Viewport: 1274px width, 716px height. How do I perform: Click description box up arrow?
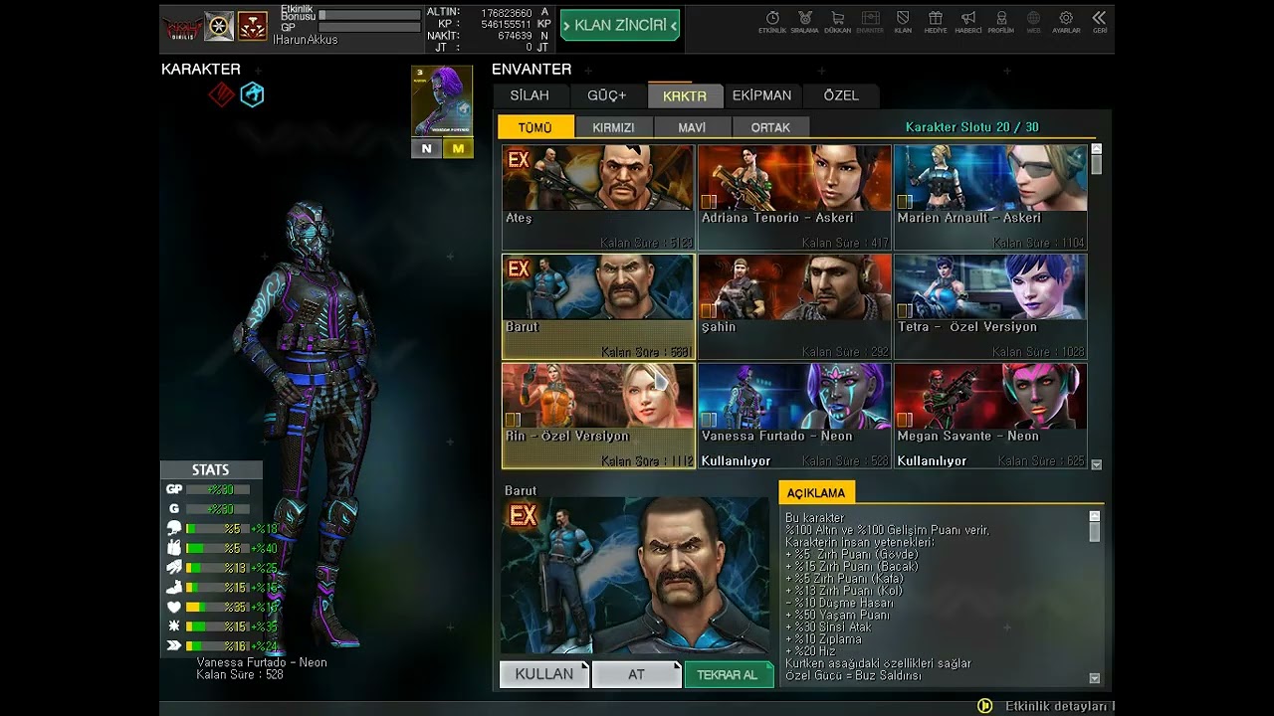point(1095,516)
